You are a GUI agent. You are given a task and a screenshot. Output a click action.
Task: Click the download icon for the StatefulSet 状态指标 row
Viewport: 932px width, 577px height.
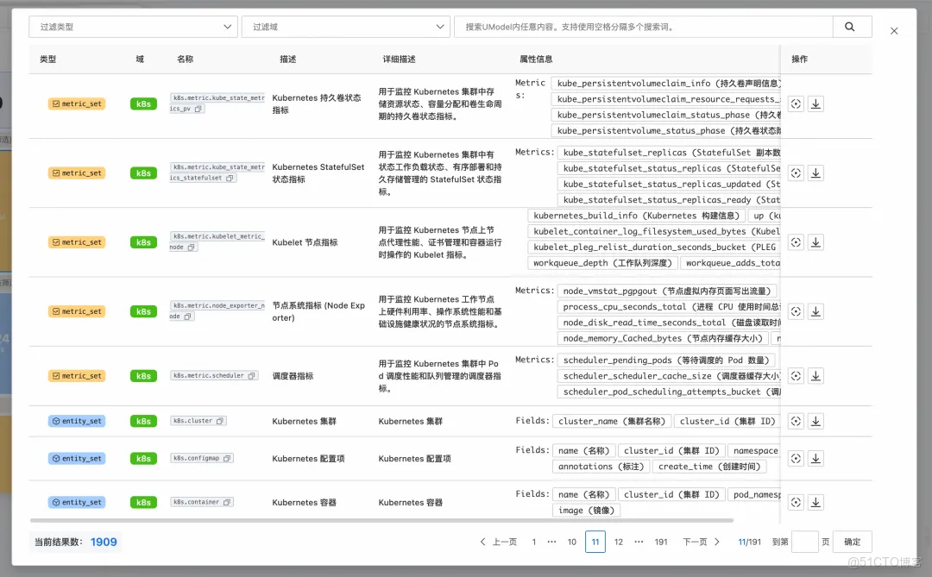pyautogui.click(x=815, y=172)
